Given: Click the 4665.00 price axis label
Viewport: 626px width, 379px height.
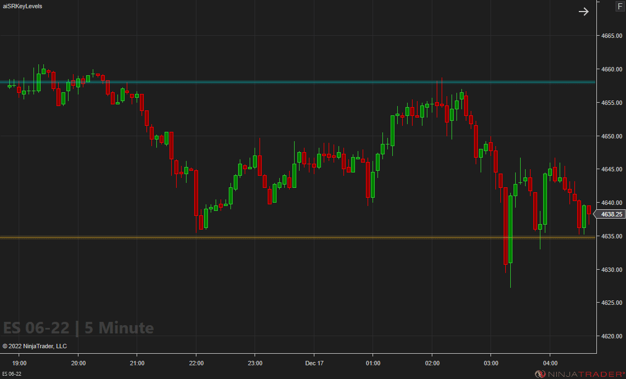Looking at the screenshot, I should click(x=611, y=36).
